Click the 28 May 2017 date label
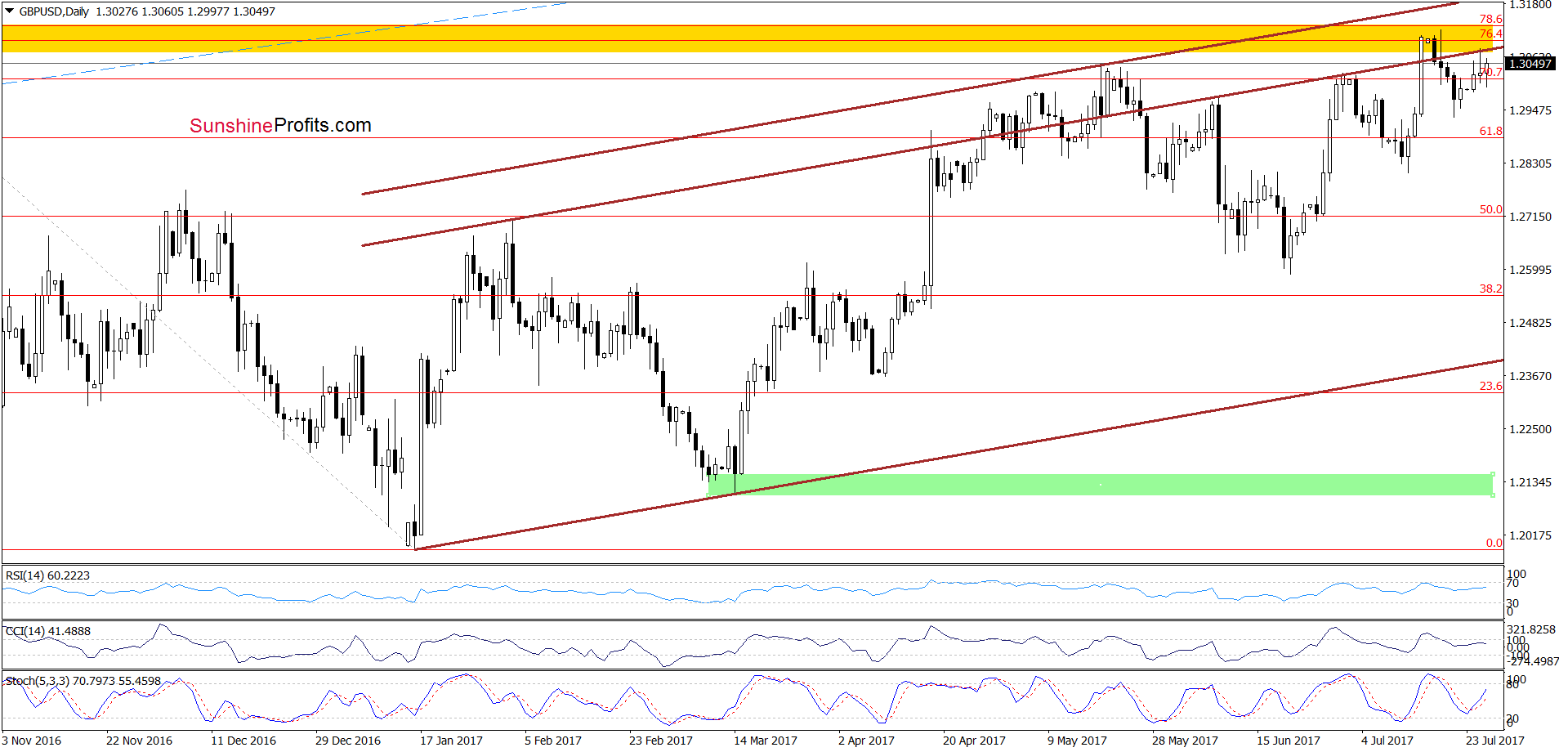Image resolution: width=1559 pixels, height=752 pixels. click(1185, 741)
